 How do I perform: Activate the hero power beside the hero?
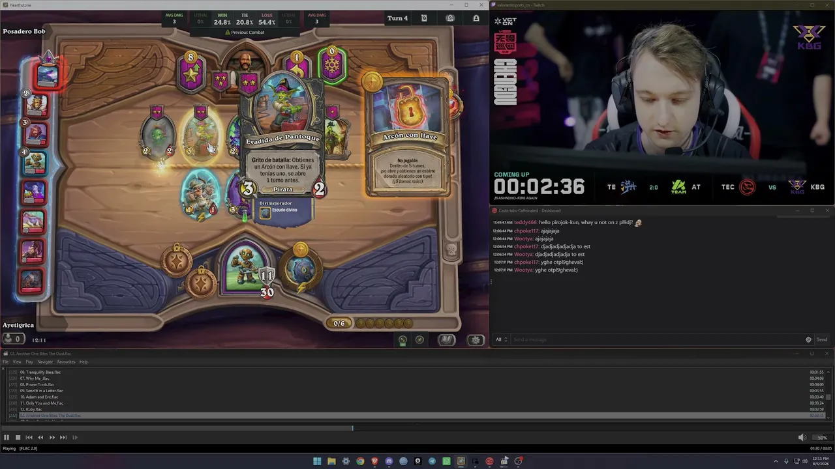(301, 269)
